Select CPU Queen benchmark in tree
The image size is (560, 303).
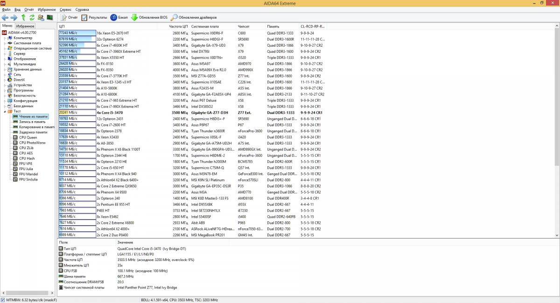pyautogui.click(x=28, y=138)
